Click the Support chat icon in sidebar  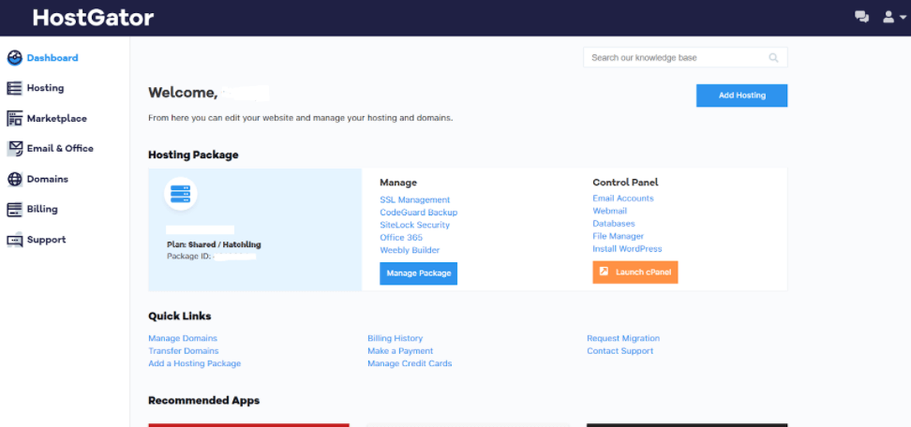pyautogui.click(x=14, y=240)
